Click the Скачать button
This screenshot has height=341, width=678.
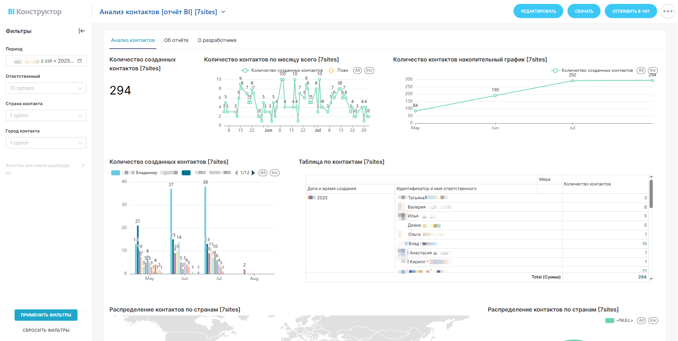coord(584,11)
